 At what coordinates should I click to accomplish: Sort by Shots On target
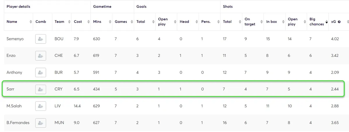point(261,22)
